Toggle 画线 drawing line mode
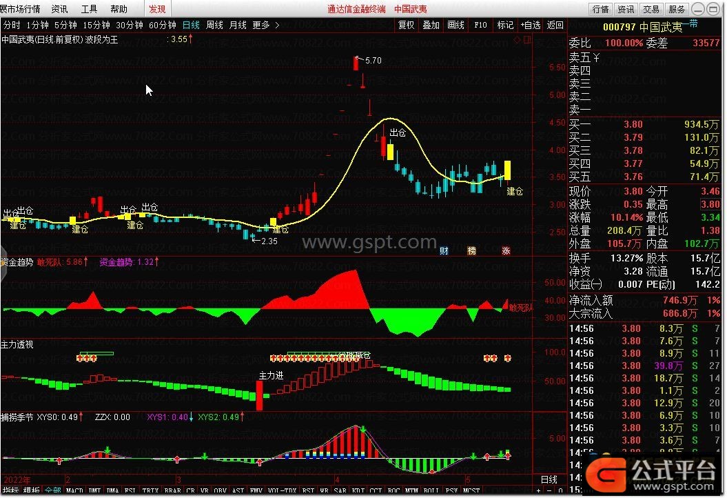 tap(455, 25)
